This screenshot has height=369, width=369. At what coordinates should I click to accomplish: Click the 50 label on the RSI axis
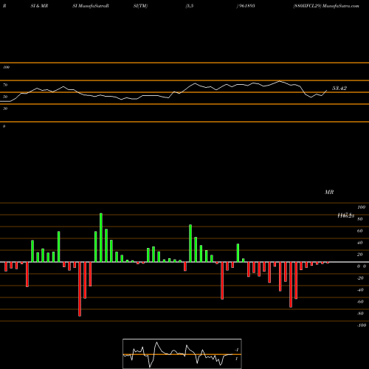5,97
